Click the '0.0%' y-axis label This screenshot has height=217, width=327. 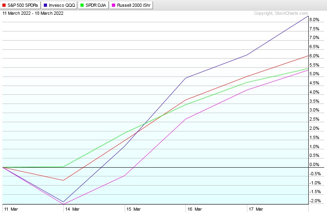pos(314,165)
